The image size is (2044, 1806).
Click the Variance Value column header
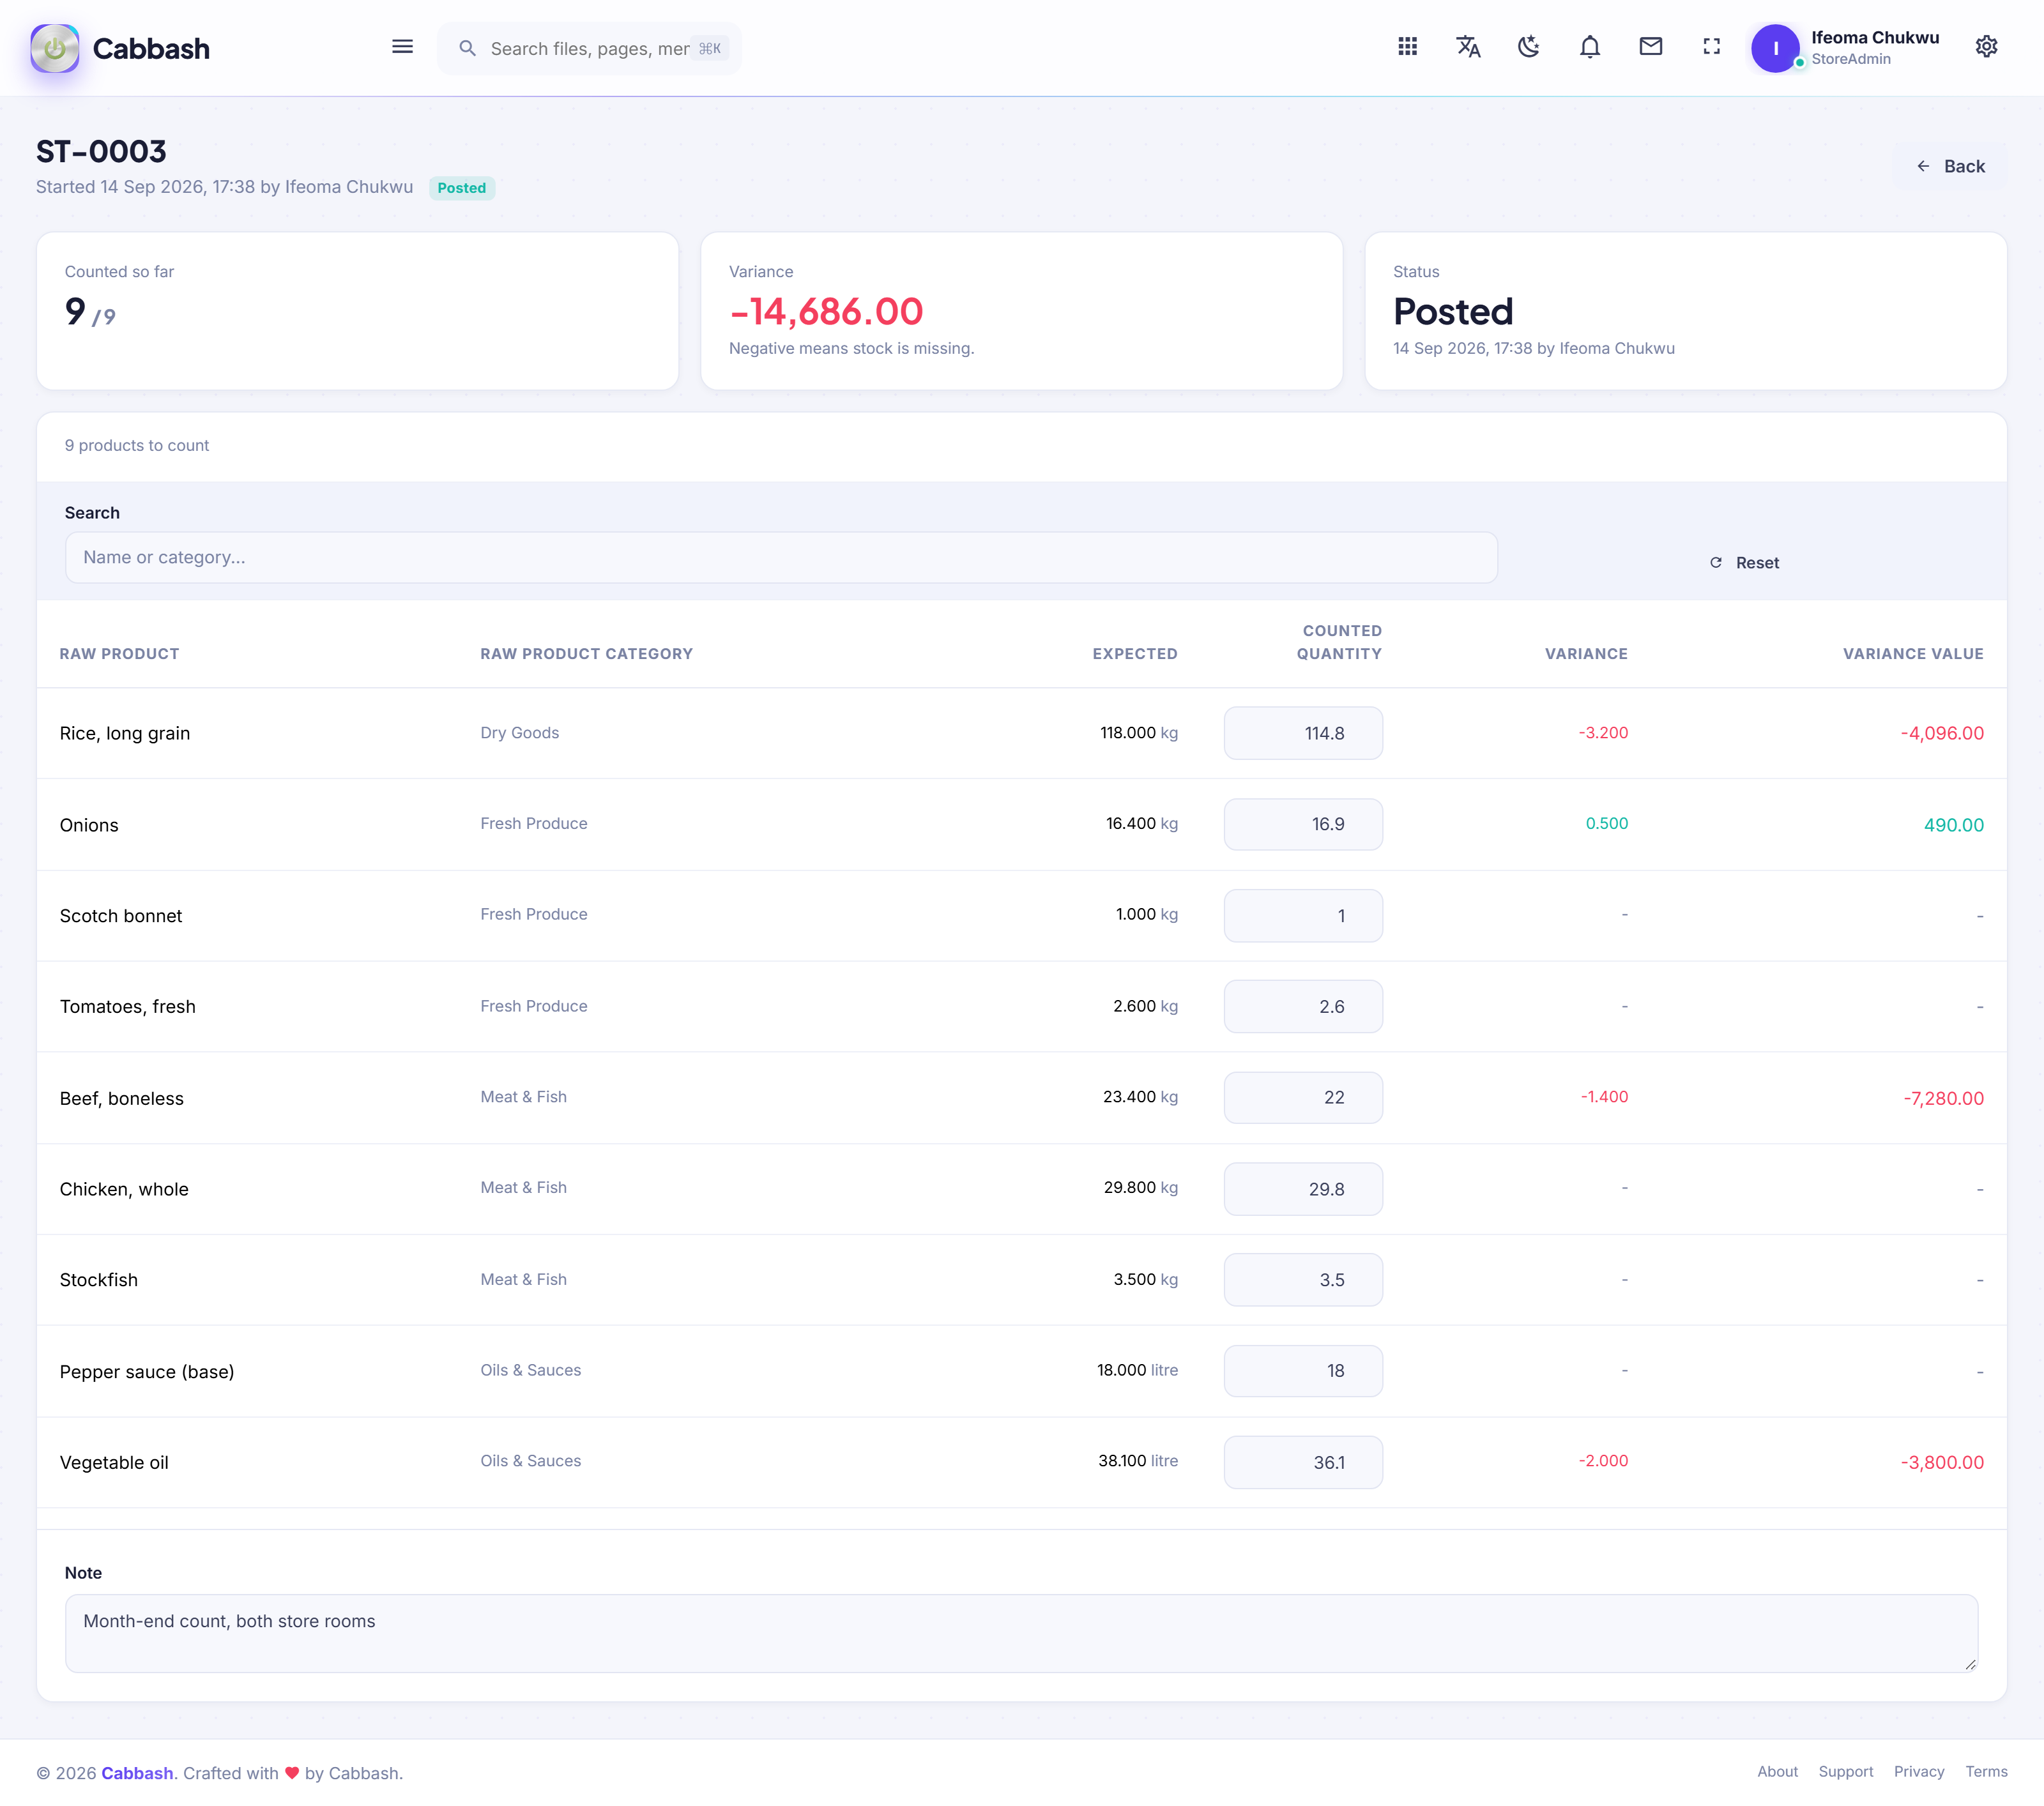(1913, 654)
